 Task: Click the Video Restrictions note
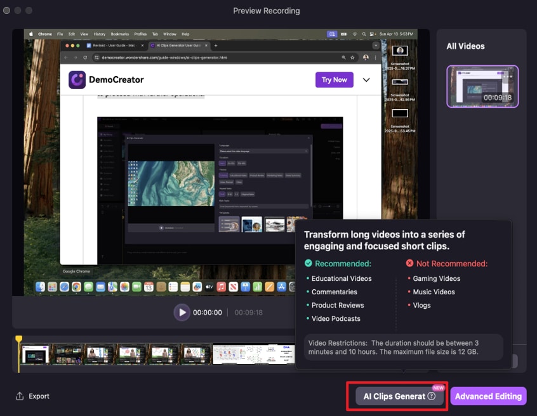404,348
